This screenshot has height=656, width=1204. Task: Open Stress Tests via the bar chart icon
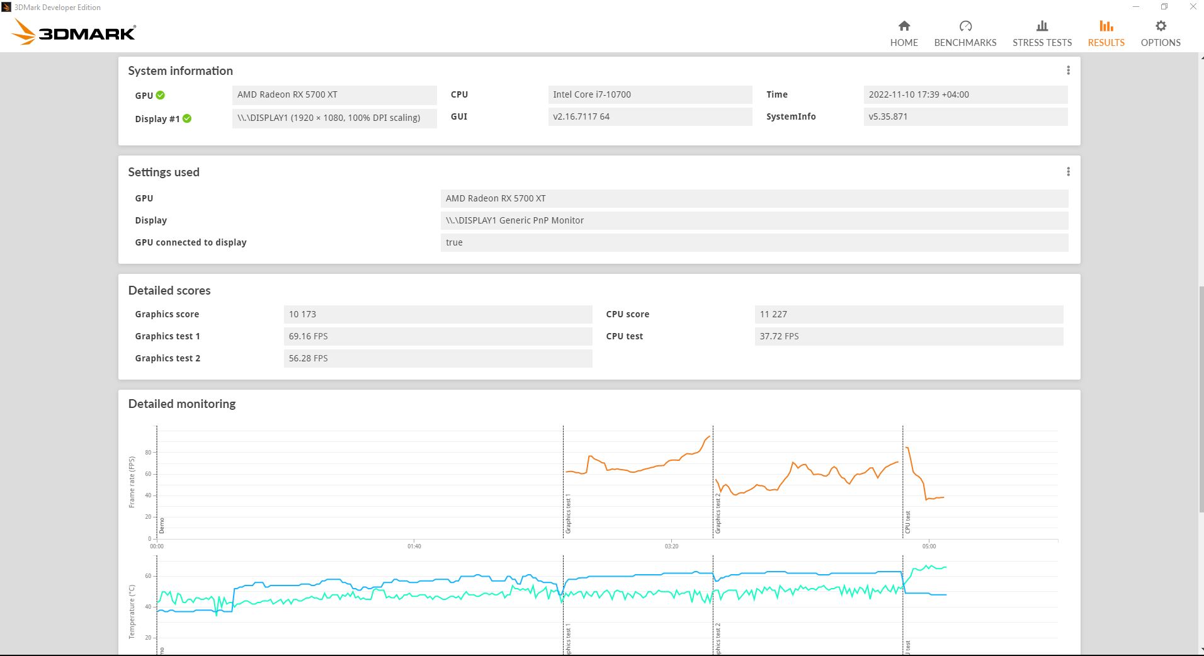coord(1042,26)
